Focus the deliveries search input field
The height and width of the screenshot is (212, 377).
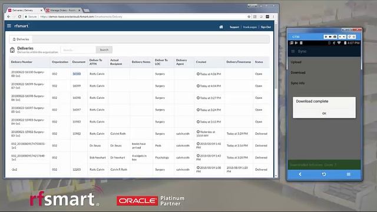click(78, 49)
